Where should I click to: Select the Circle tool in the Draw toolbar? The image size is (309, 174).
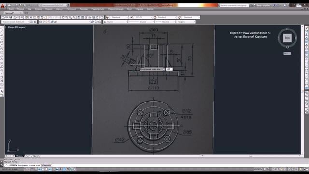click(x=2, y=49)
